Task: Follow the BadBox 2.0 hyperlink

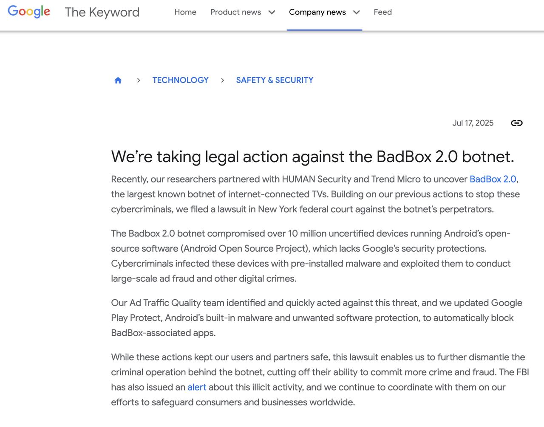Action: [x=493, y=179]
